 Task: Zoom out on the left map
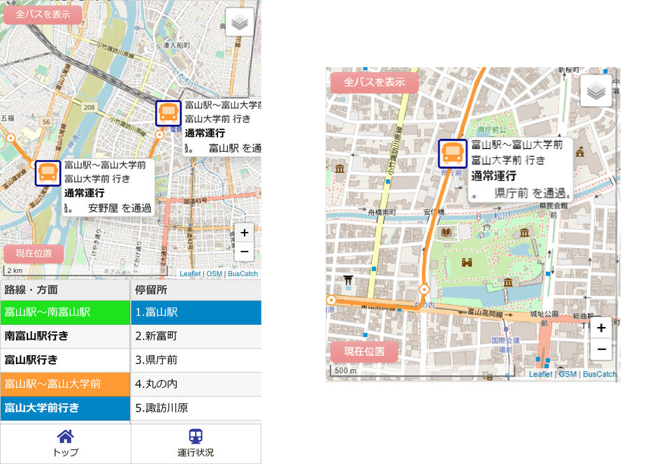pyautogui.click(x=244, y=252)
